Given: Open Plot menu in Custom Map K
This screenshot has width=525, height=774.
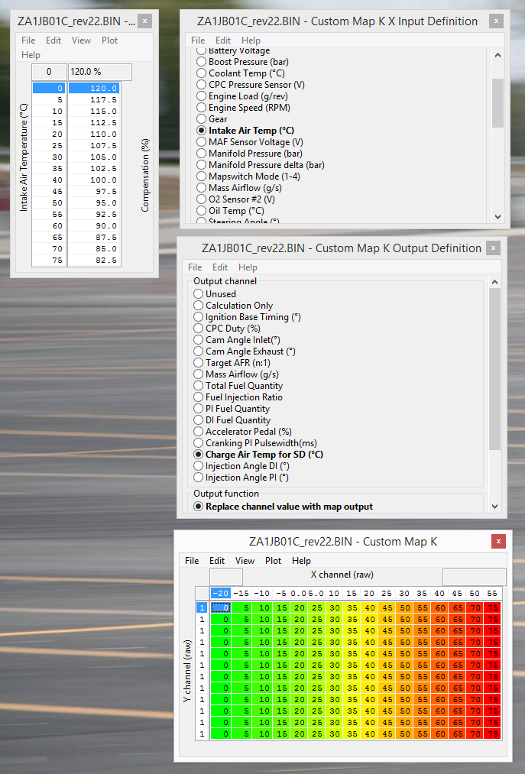Looking at the screenshot, I should [273, 561].
